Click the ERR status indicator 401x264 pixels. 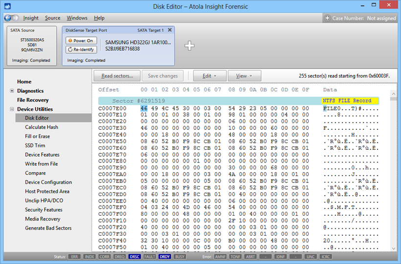tap(74, 257)
